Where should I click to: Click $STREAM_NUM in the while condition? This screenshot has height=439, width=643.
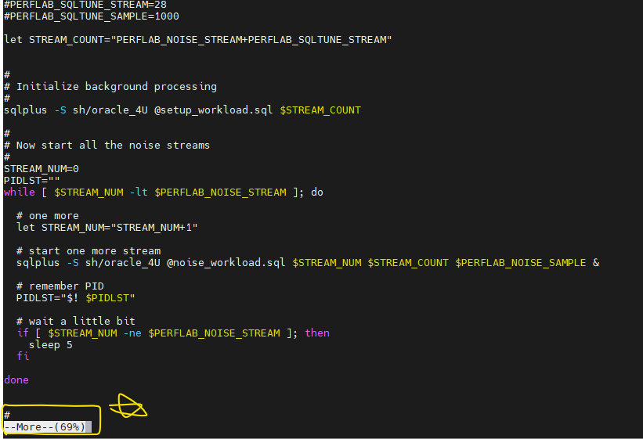89,193
